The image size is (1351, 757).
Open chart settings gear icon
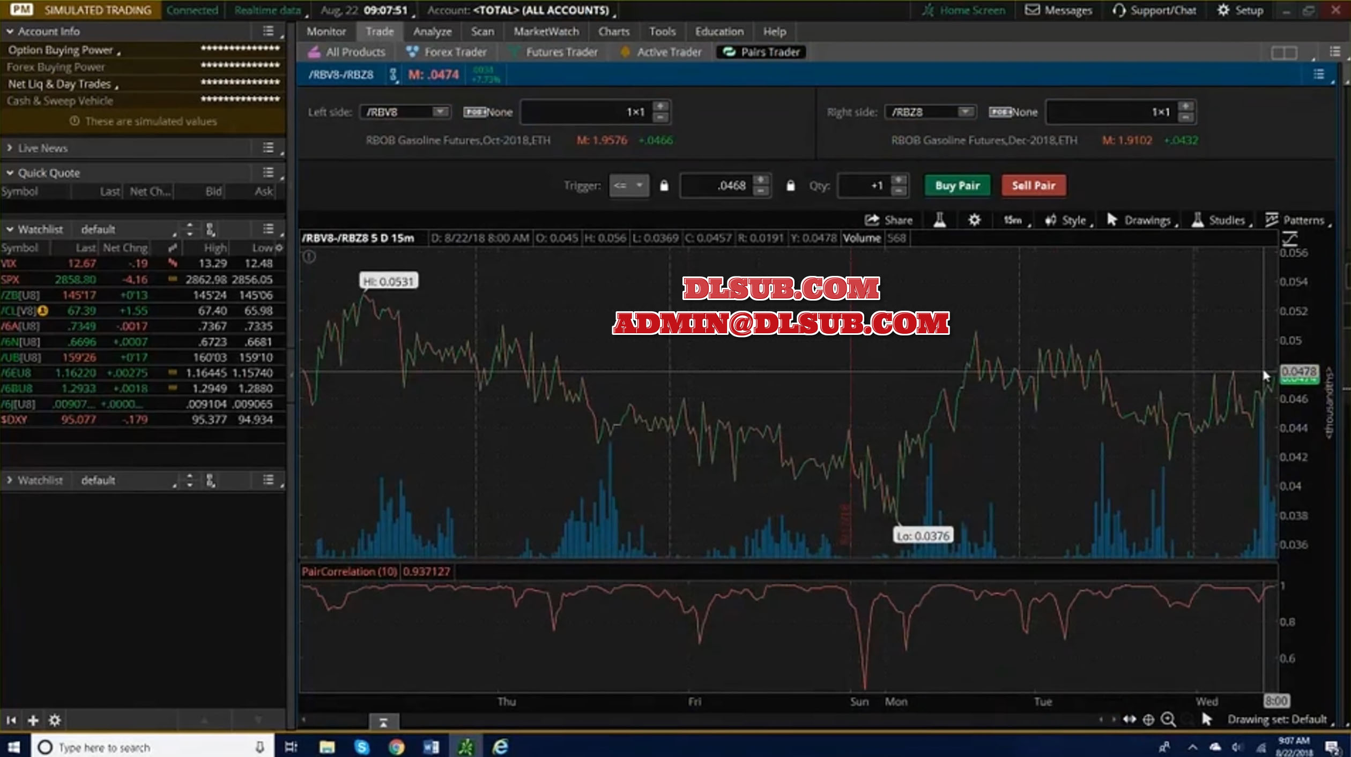pyautogui.click(x=974, y=220)
